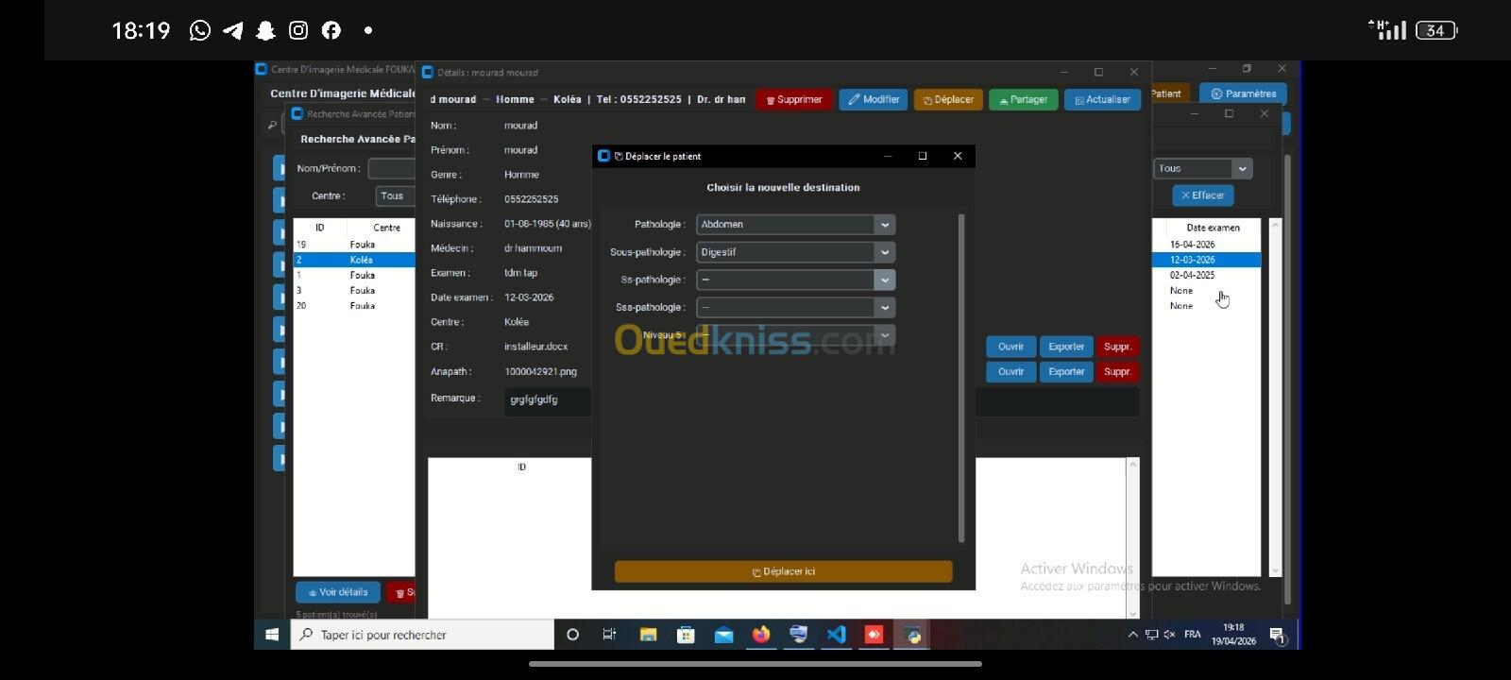Click the Modifier button with pencil icon

(874, 99)
